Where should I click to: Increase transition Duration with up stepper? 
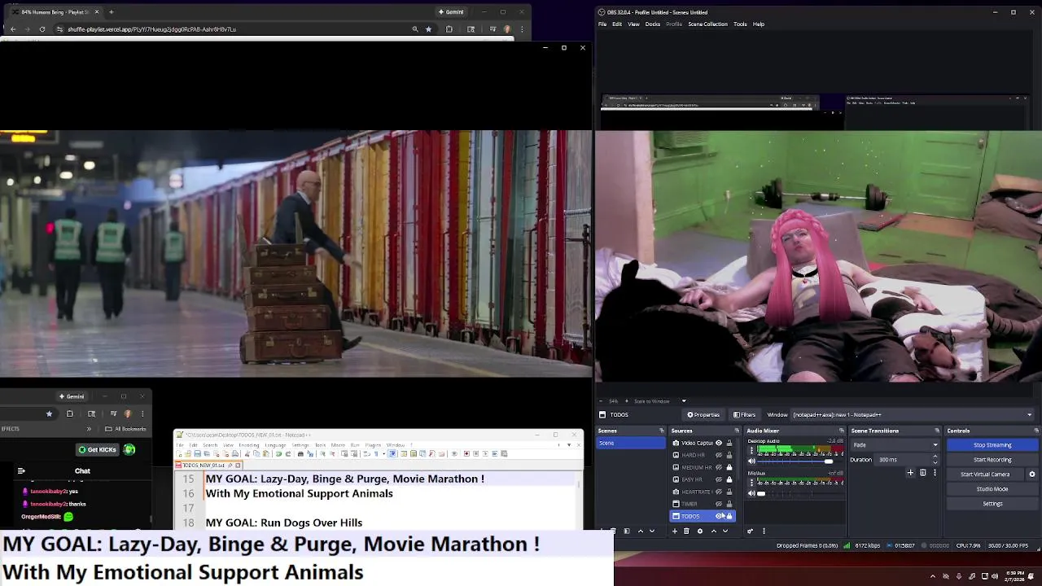[935, 457]
